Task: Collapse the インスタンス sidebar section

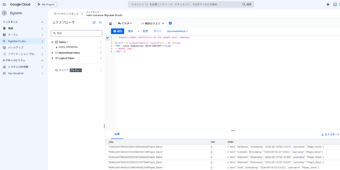Action: (x=42, y=22)
